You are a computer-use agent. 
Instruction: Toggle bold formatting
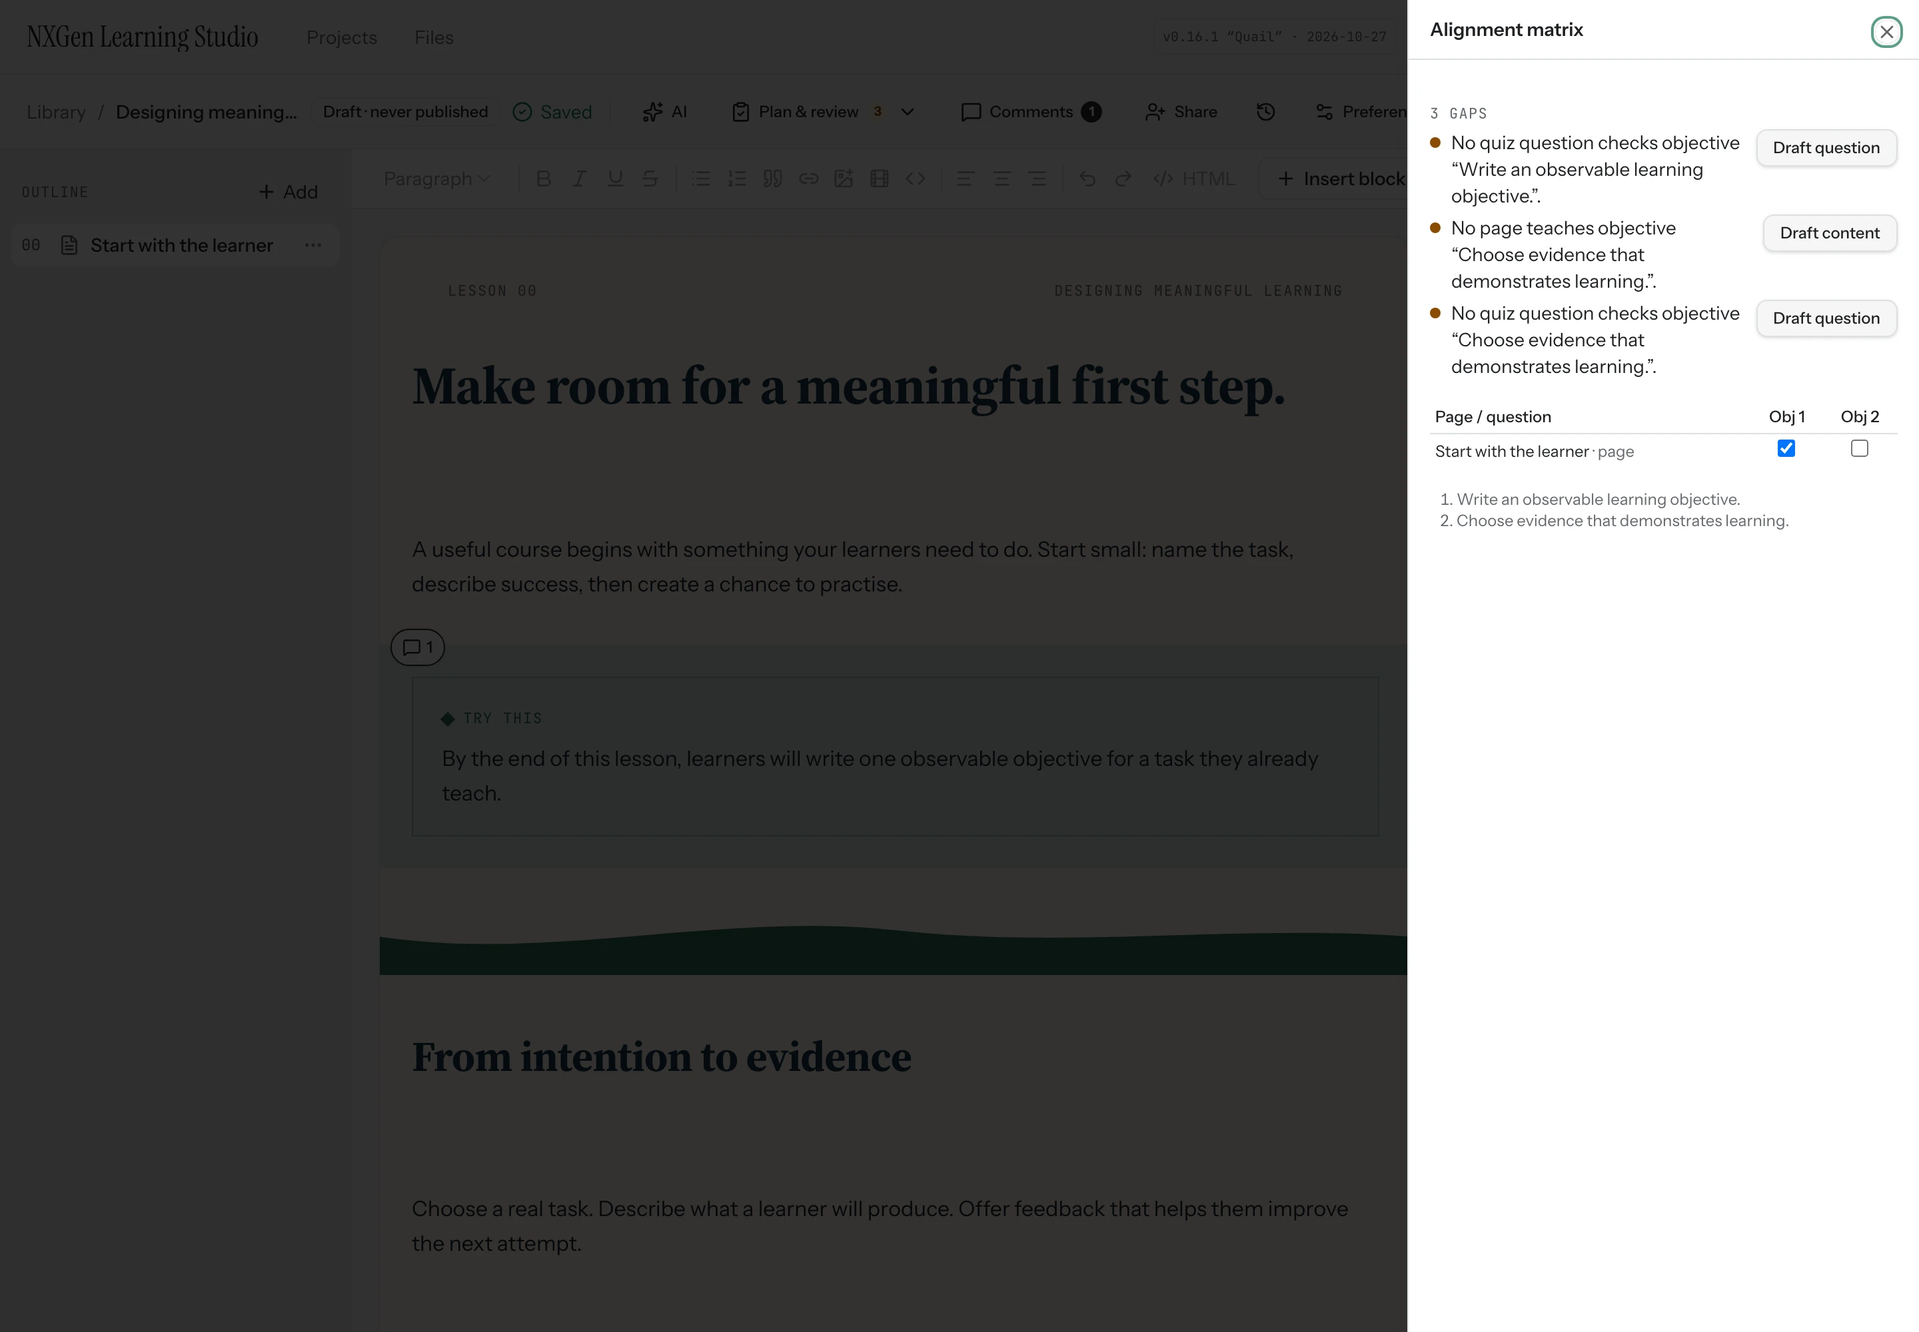[x=544, y=178]
